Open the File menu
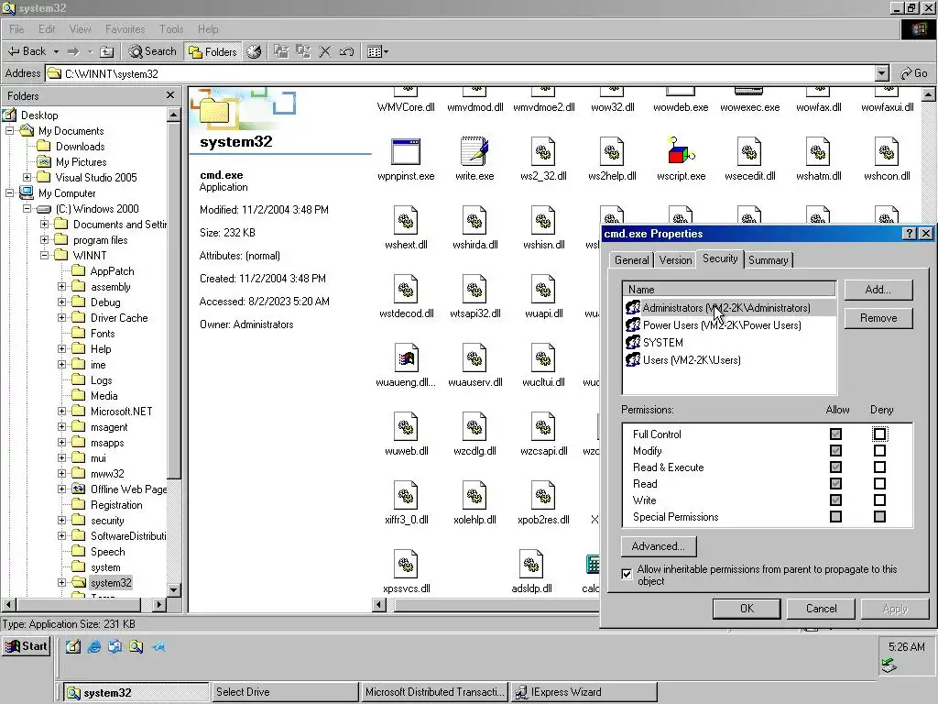The image size is (938, 704). (x=16, y=28)
